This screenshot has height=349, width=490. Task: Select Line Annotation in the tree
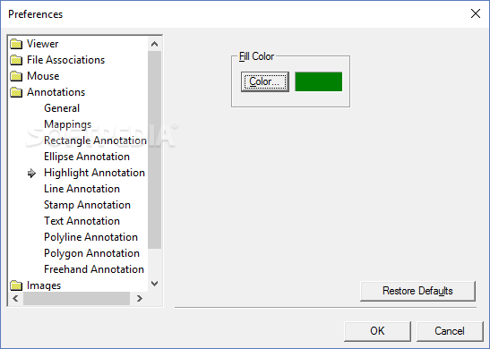point(82,189)
